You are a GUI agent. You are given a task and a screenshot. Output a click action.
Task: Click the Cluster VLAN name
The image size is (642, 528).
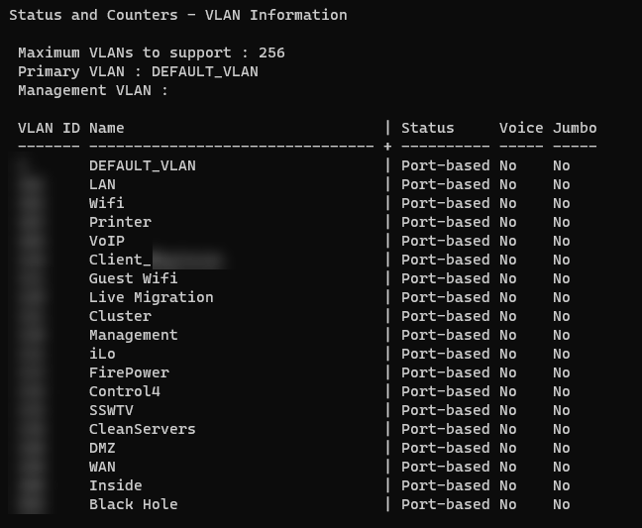click(120, 316)
